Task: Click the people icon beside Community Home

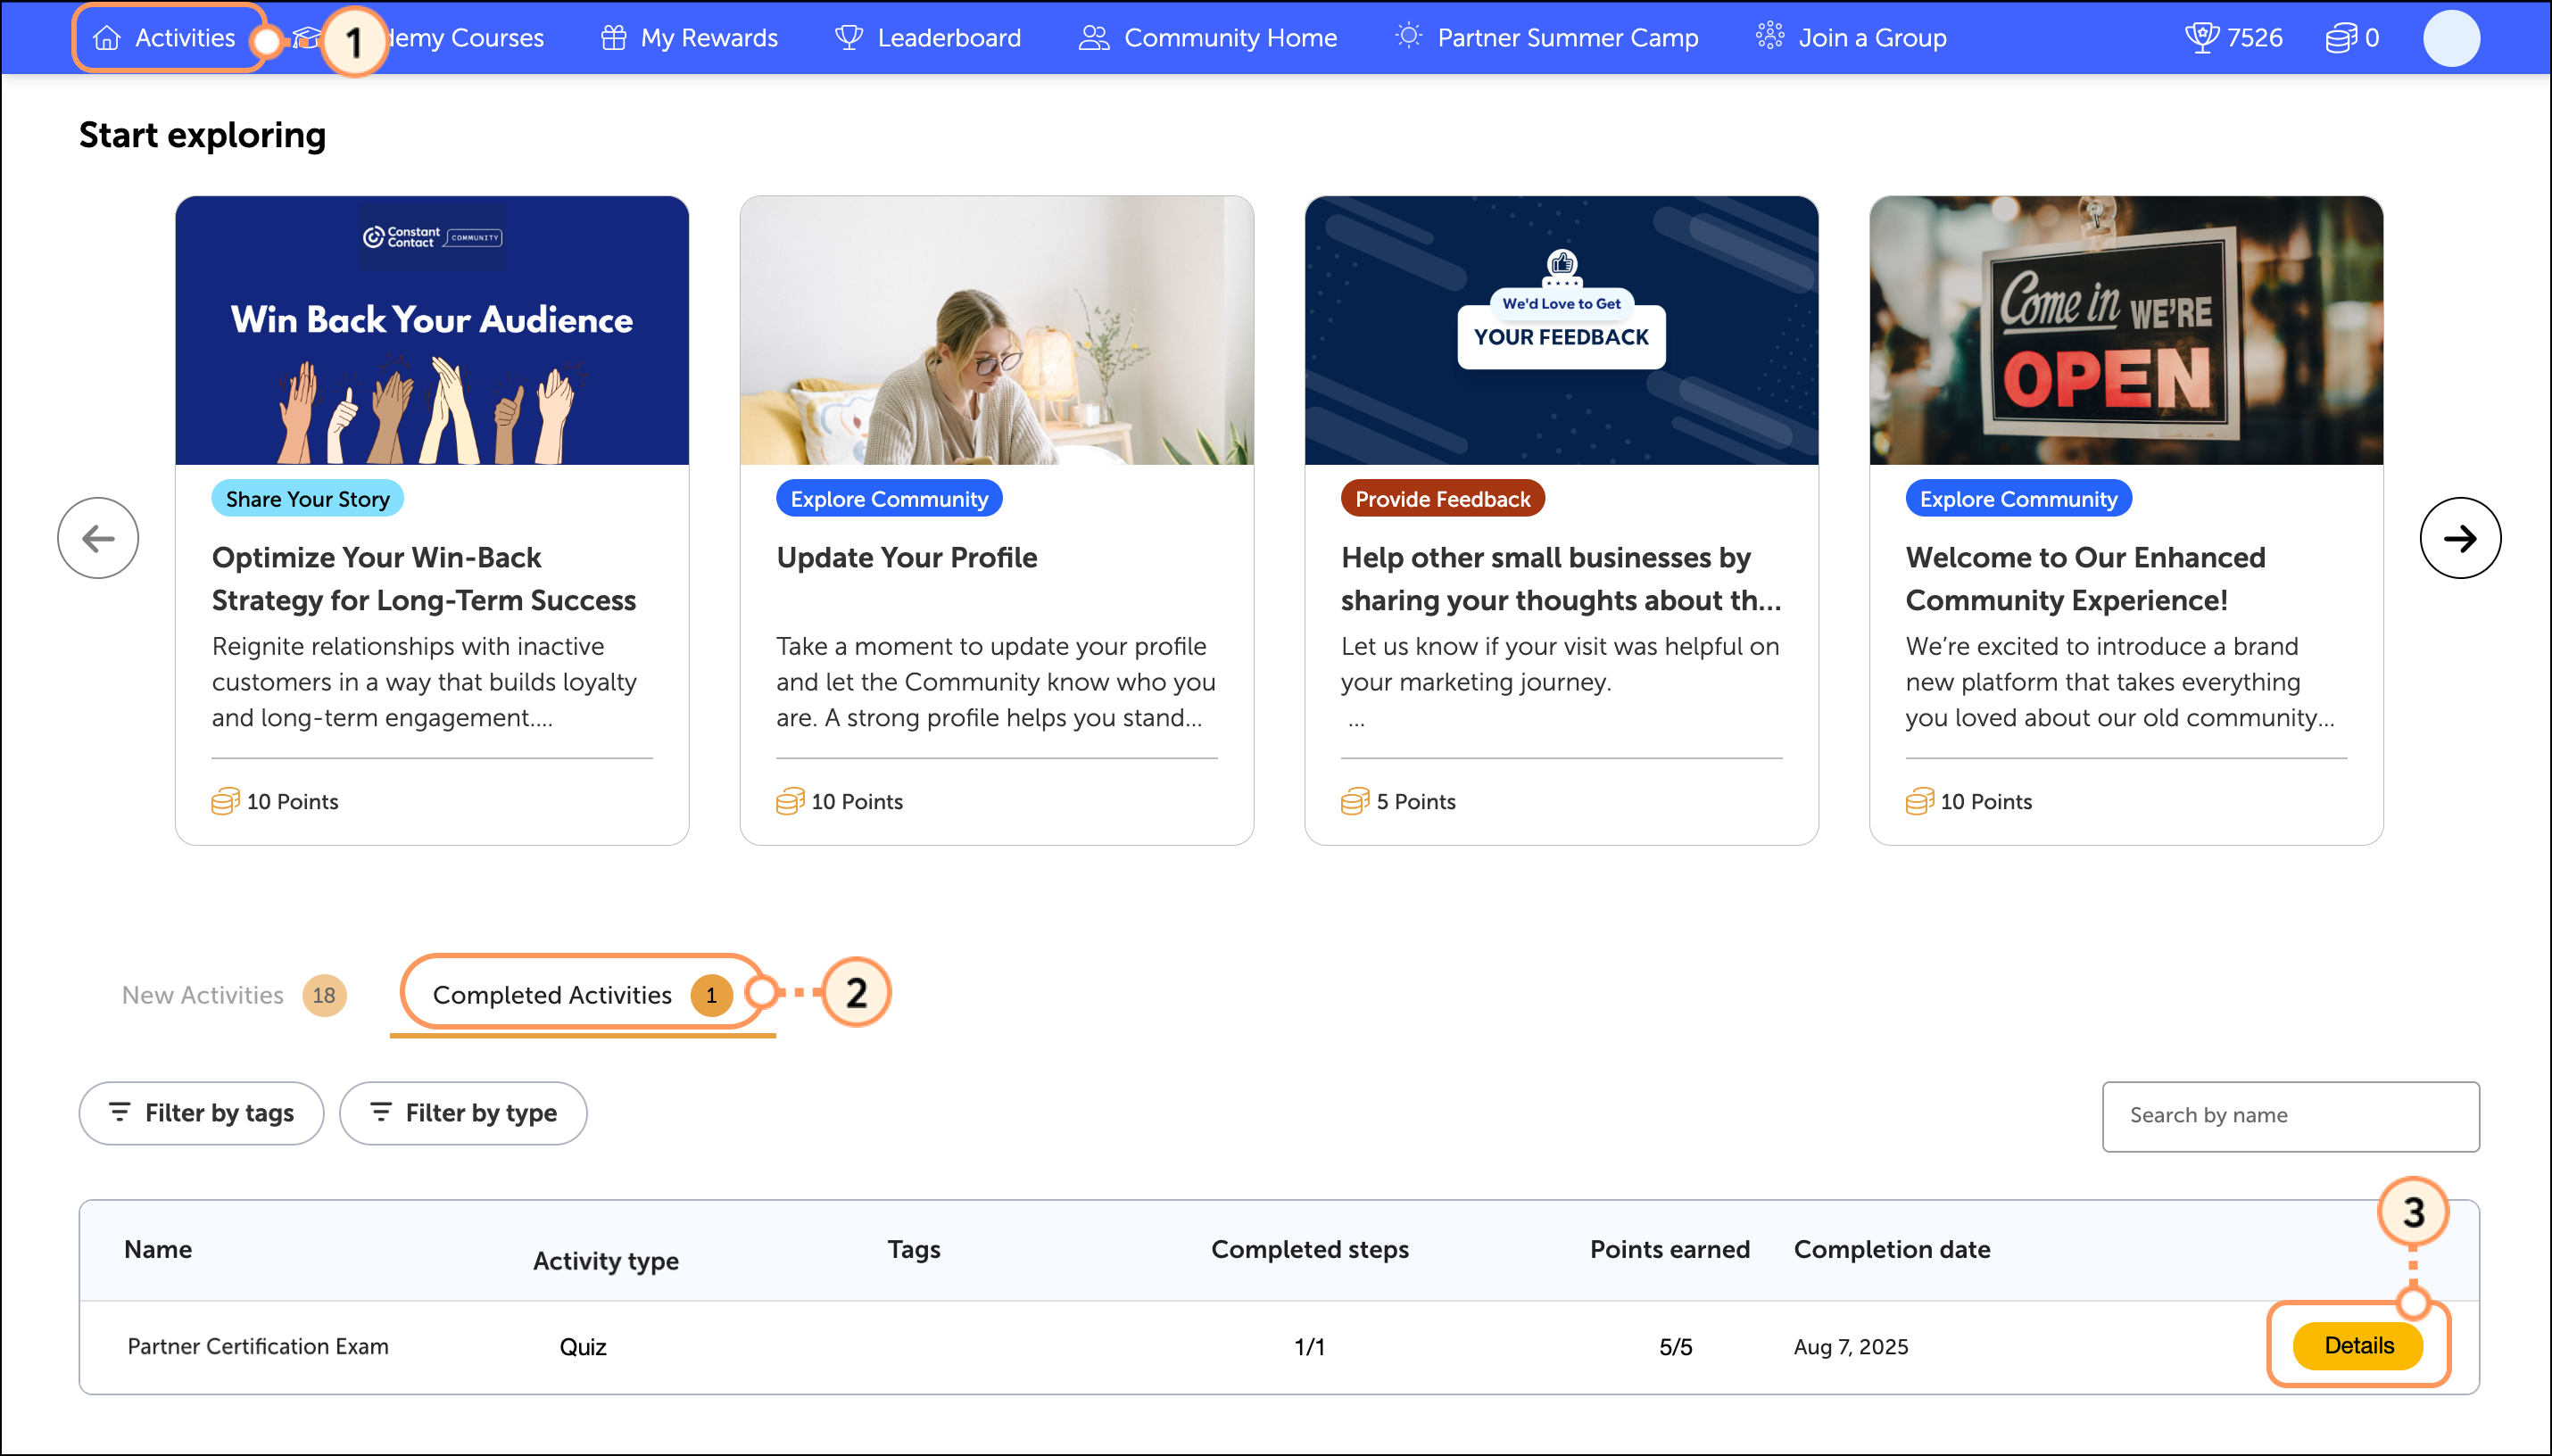Action: tap(1094, 38)
